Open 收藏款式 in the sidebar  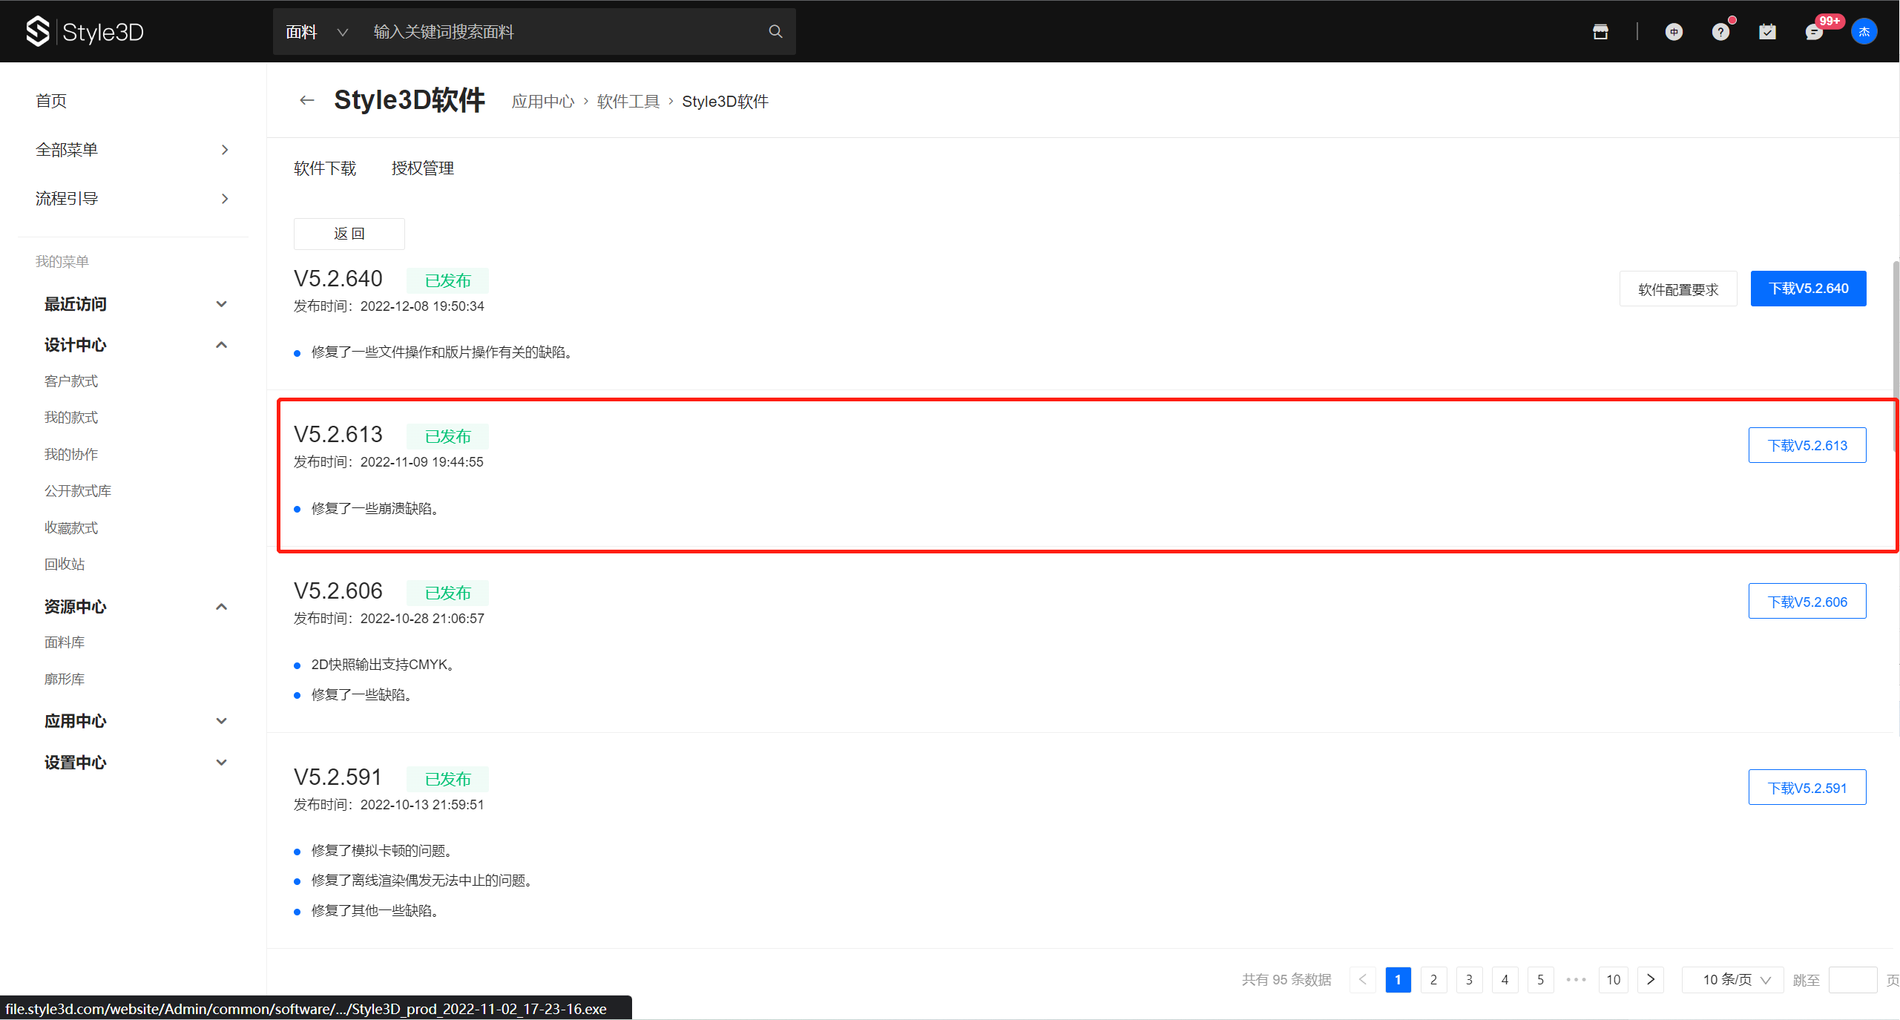[71, 528]
